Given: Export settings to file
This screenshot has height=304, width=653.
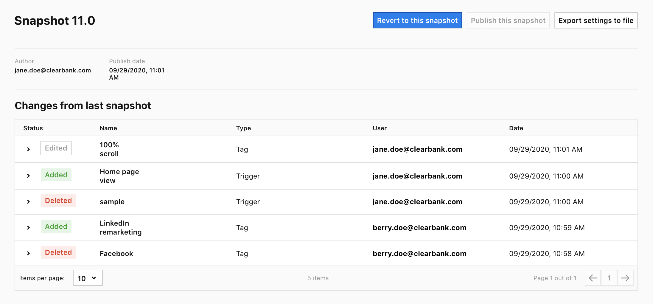Looking at the screenshot, I should pos(596,21).
